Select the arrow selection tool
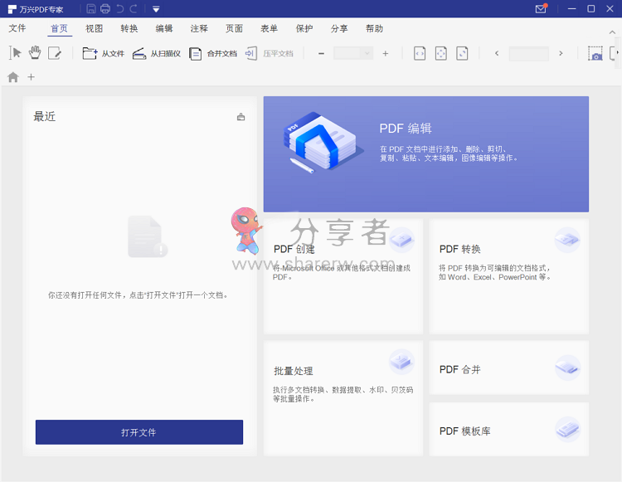The height and width of the screenshot is (482, 622). [x=15, y=53]
